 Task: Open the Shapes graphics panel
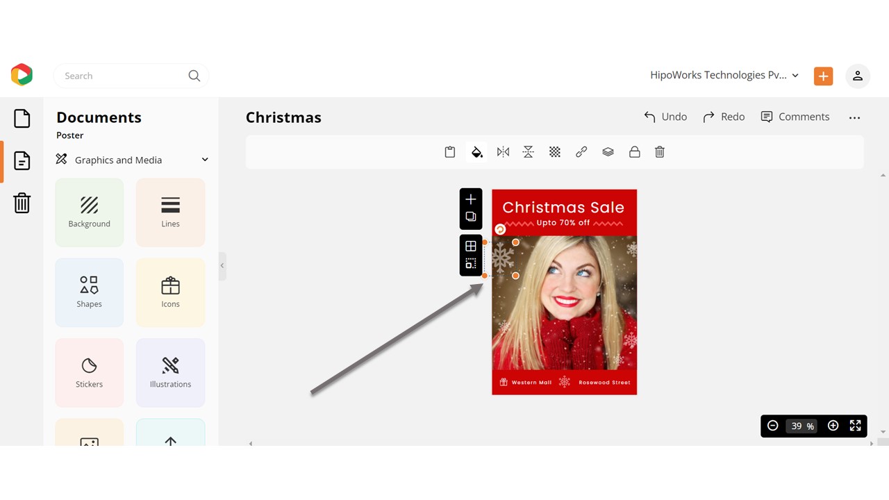click(x=89, y=292)
